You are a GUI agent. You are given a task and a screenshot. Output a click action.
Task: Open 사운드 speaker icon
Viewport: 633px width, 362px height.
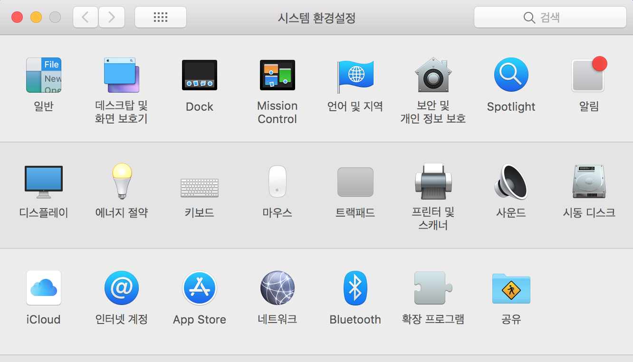pyautogui.click(x=511, y=181)
